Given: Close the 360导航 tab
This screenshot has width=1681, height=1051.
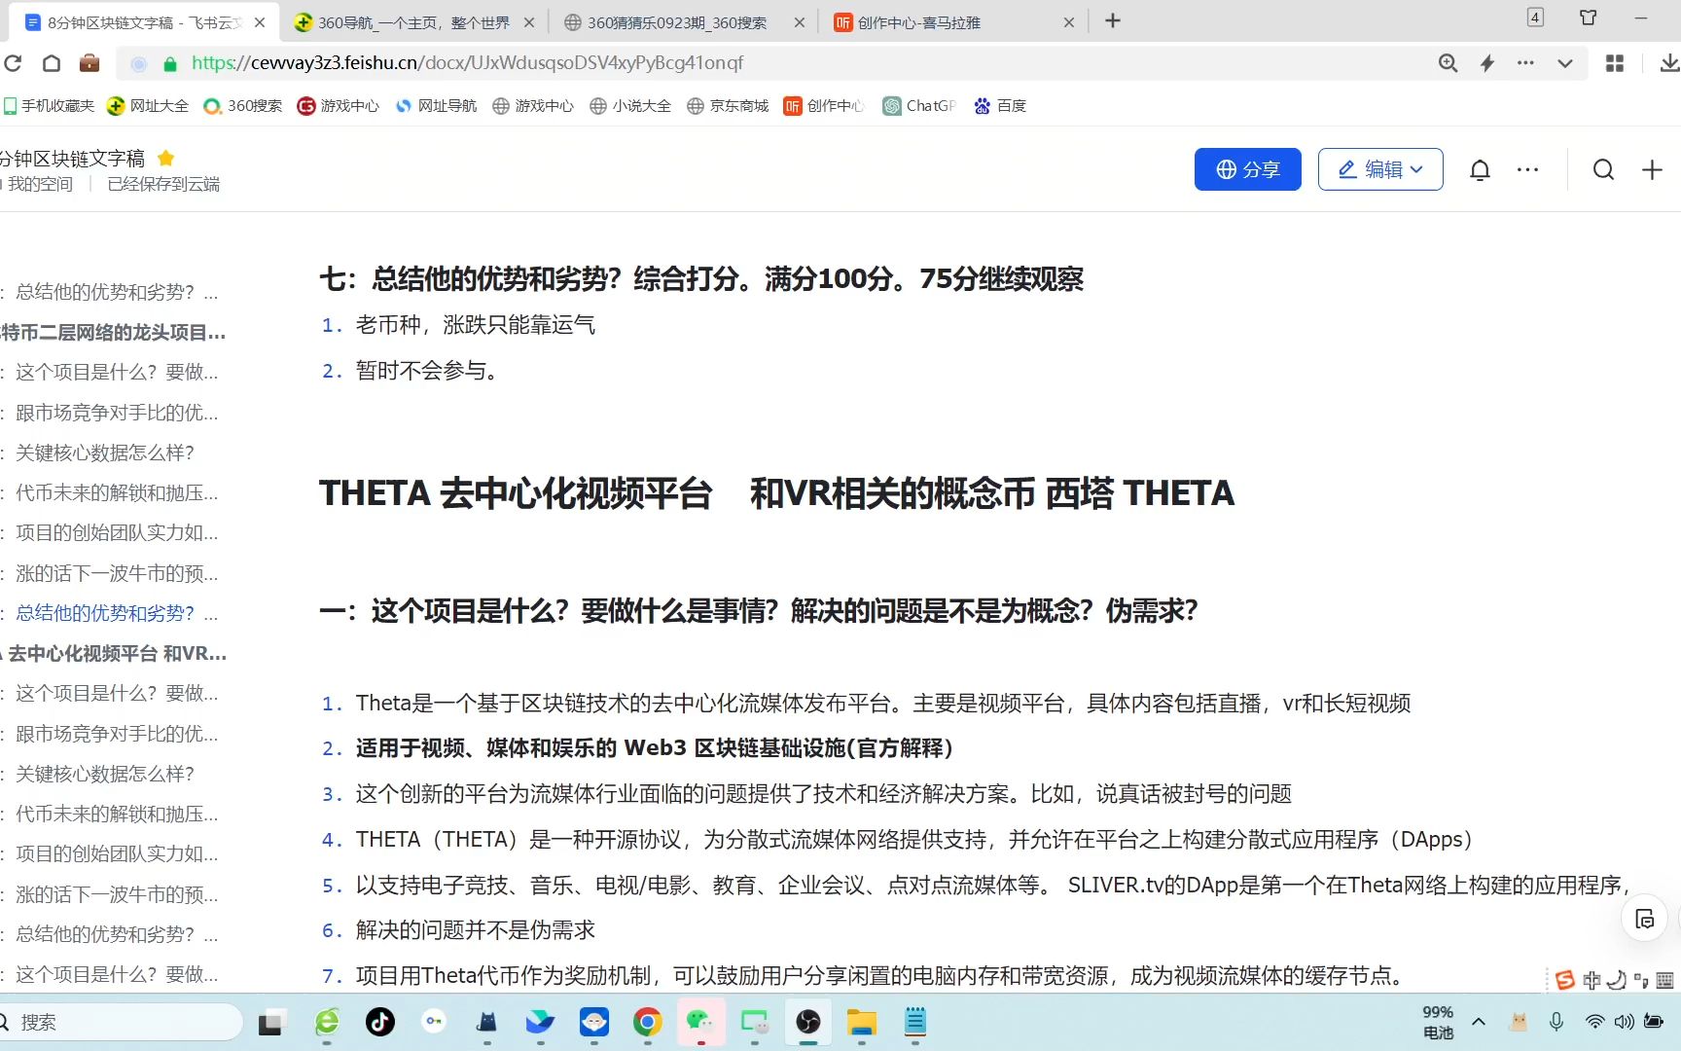Looking at the screenshot, I should [529, 22].
